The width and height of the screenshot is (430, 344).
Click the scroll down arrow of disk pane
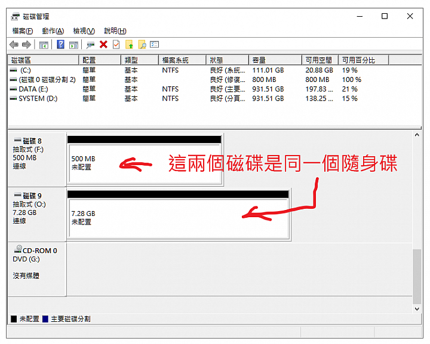(417, 309)
